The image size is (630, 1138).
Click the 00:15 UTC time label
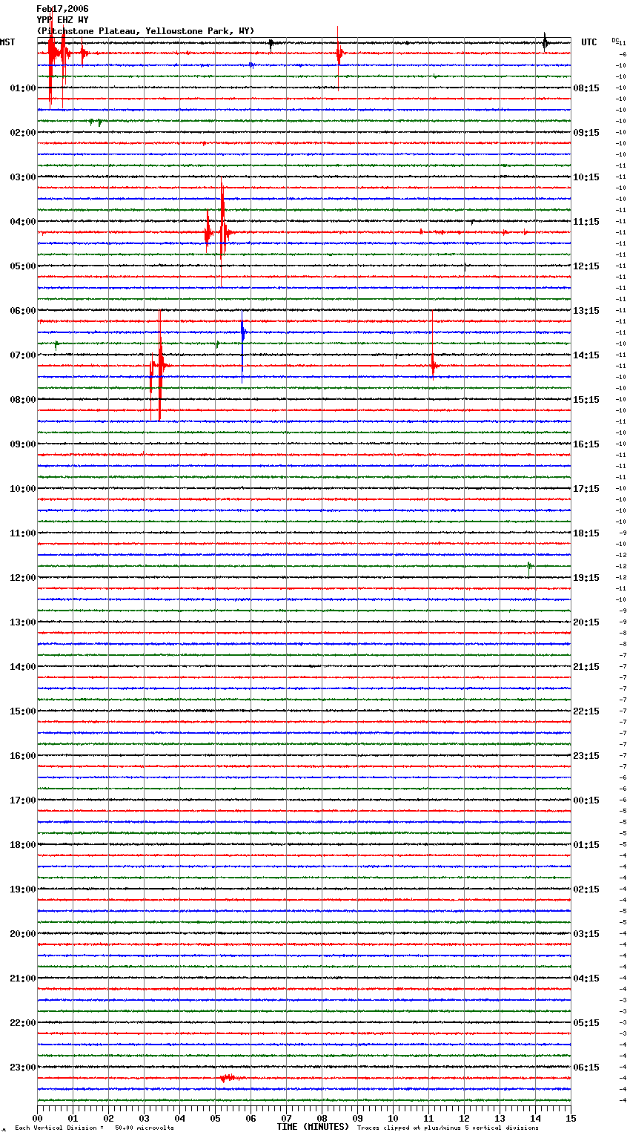[586, 800]
